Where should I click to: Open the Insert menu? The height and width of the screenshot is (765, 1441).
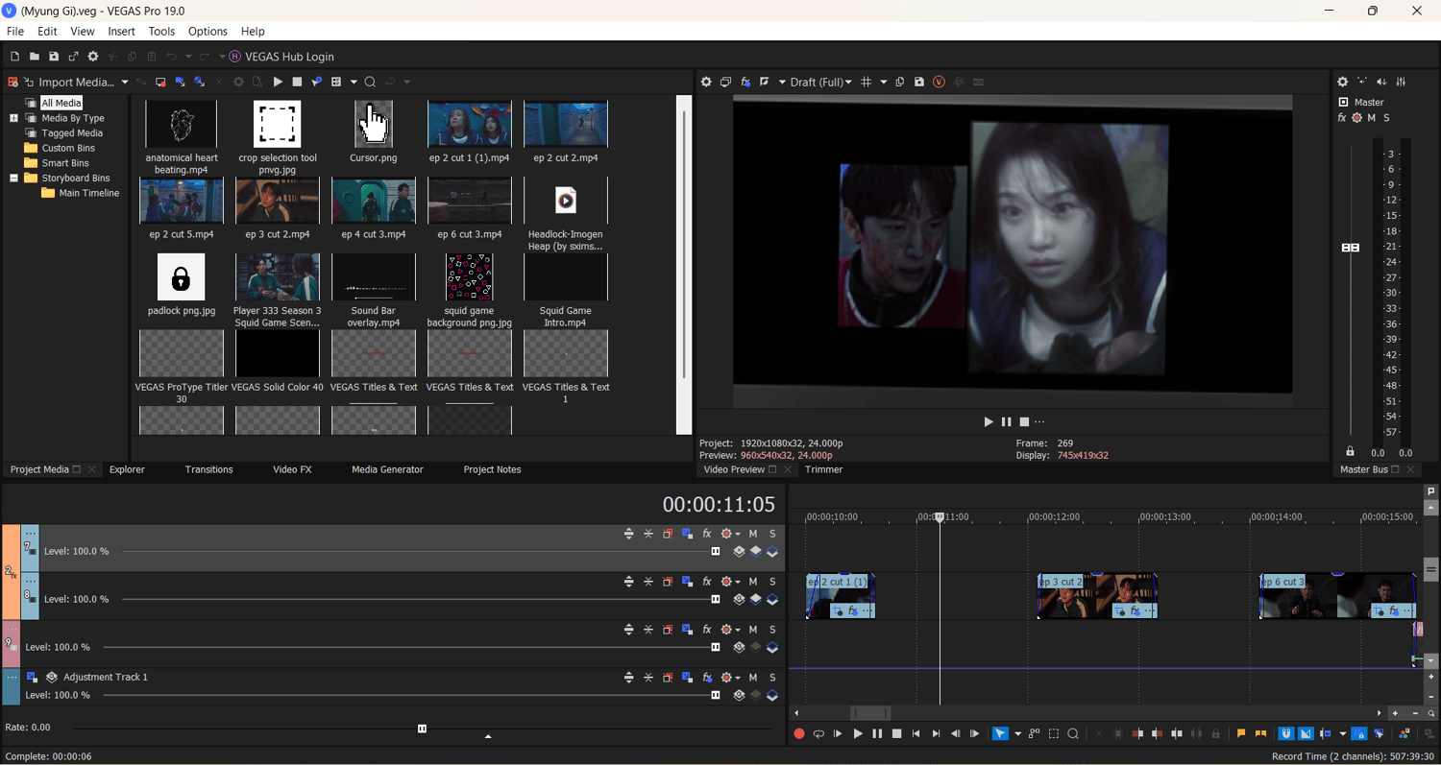tap(122, 32)
